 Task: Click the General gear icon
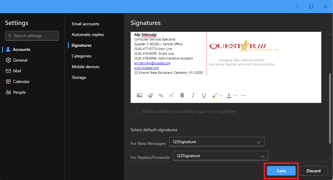point(8,60)
